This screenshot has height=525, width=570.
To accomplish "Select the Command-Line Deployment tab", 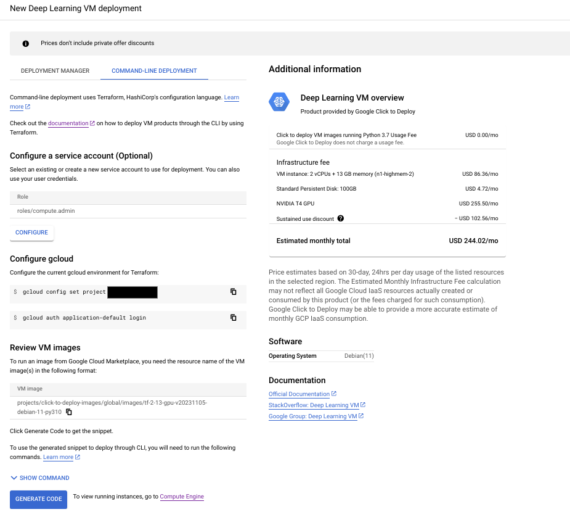I will click(154, 71).
